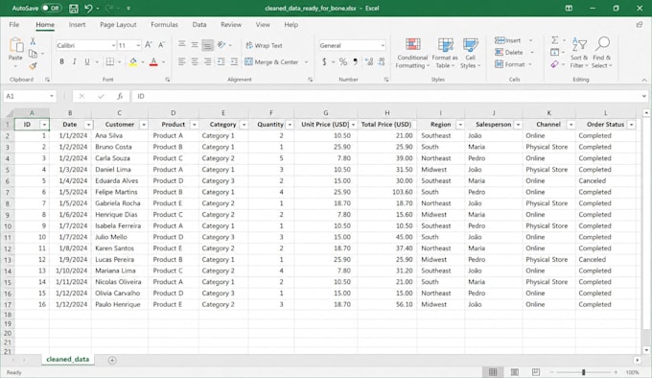Click the Undo arrow icon
Screen dimensions: 652x378
[x=88, y=8]
